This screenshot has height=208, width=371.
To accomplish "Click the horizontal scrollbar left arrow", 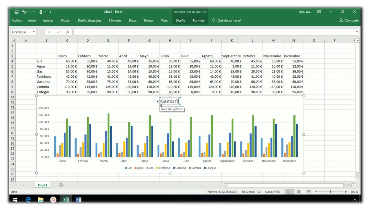I will (226, 185).
